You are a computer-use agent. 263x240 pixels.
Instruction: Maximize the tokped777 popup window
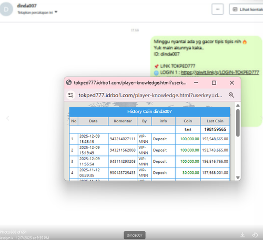click(214, 82)
